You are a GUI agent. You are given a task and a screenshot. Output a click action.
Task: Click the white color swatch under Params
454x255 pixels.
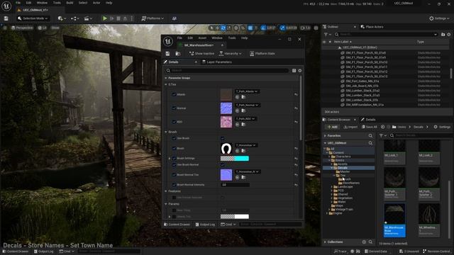[x=235, y=217]
